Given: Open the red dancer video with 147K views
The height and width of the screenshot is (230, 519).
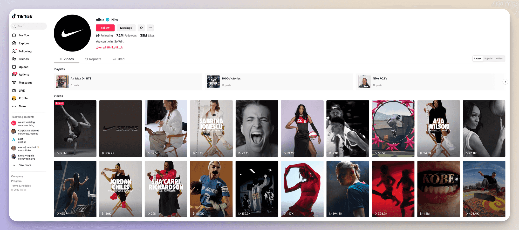Looking at the screenshot, I should [302, 189].
